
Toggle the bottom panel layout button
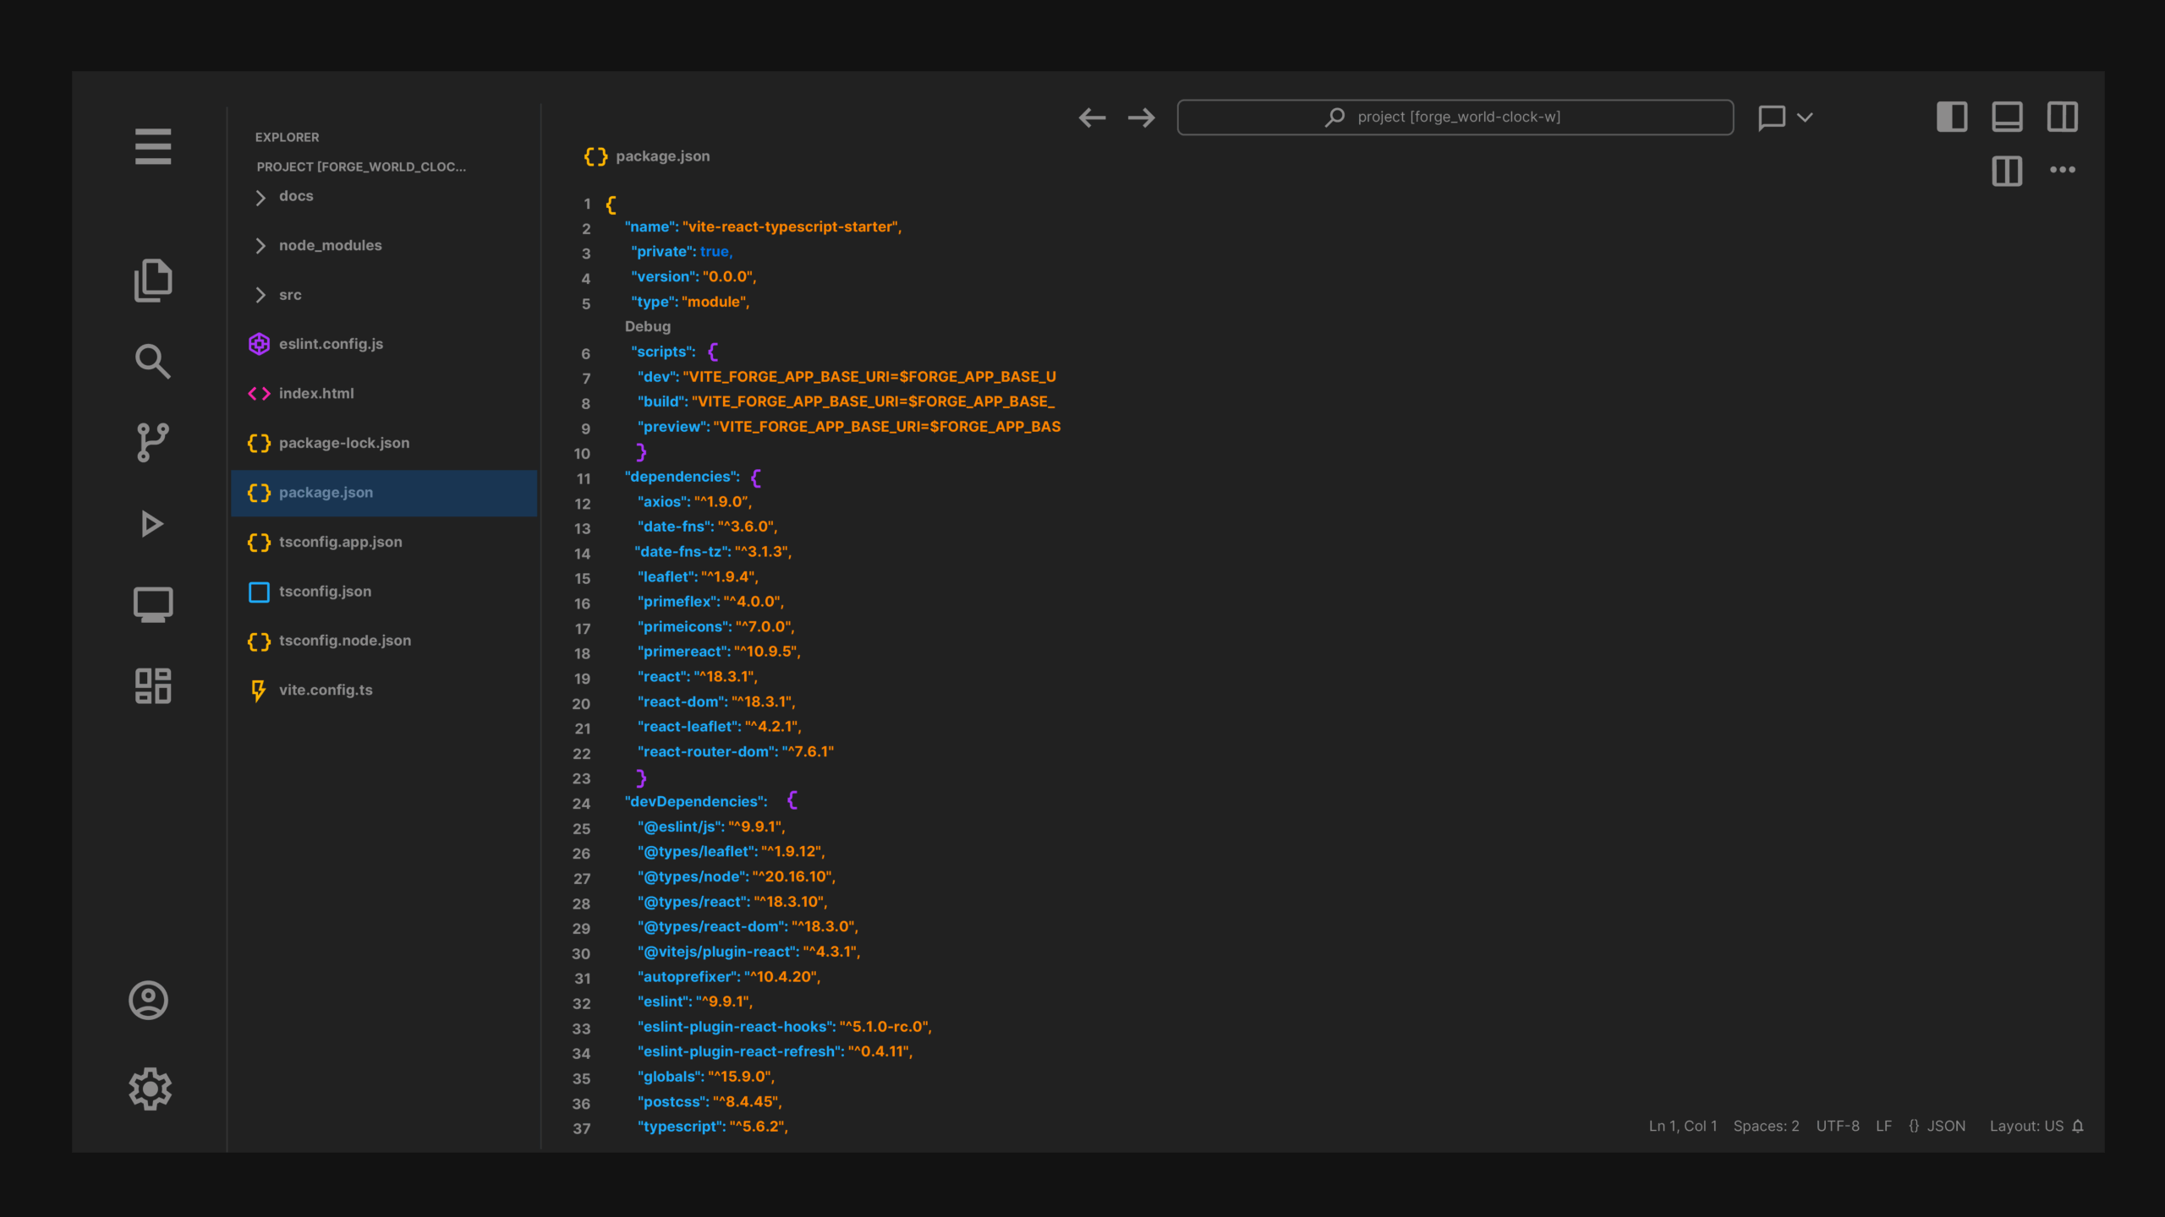tap(2007, 117)
